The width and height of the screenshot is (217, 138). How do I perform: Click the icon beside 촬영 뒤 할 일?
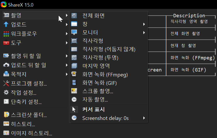pyautogui.click(x=6, y=56)
